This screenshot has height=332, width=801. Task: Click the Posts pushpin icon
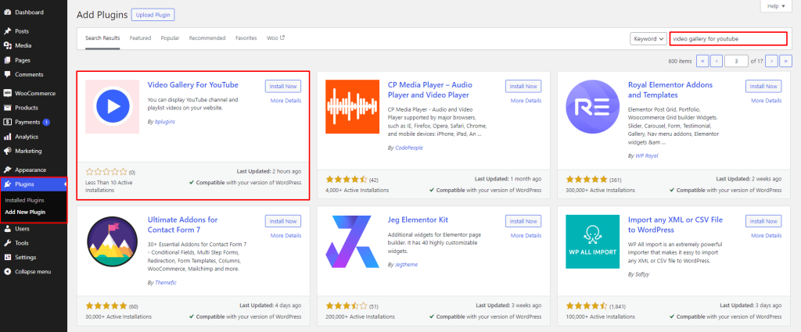coord(8,31)
